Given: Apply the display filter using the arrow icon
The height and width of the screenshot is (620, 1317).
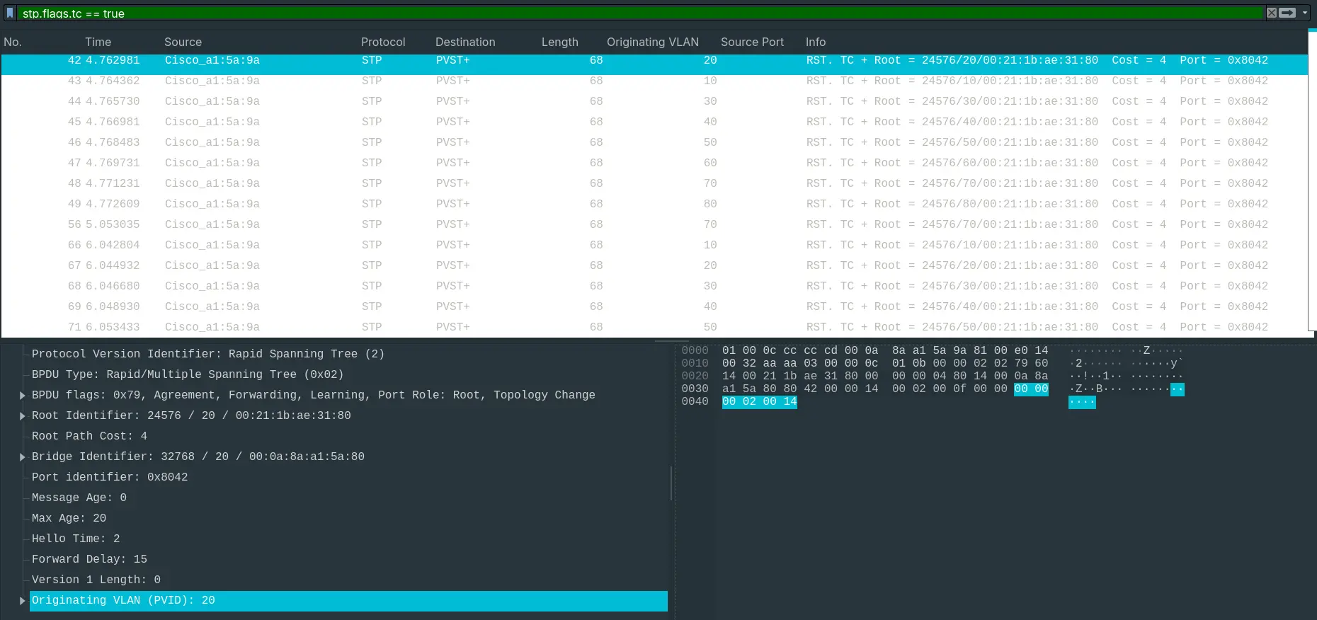Looking at the screenshot, I should pyautogui.click(x=1288, y=13).
